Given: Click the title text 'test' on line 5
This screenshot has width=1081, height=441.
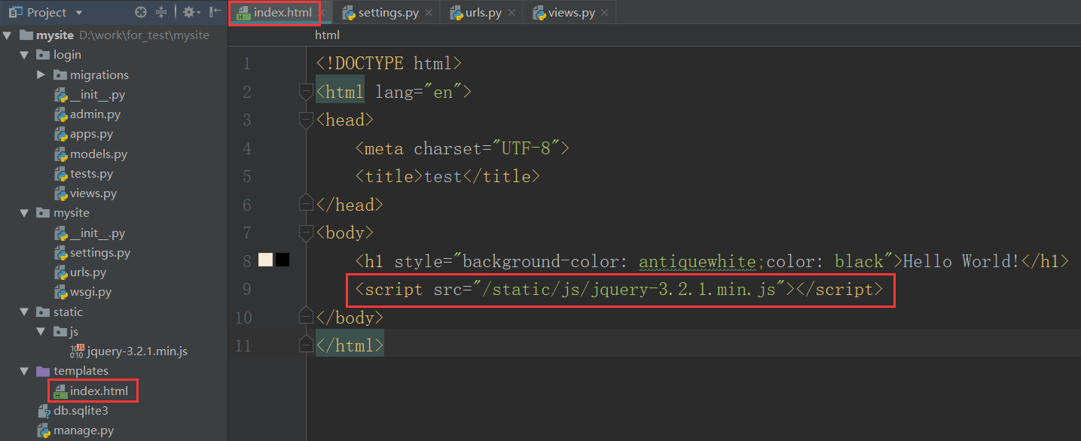Looking at the screenshot, I should pyautogui.click(x=444, y=177).
